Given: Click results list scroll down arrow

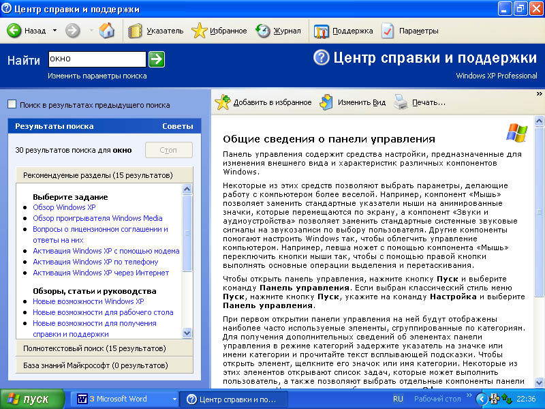Looking at the screenshot, I should (x=187, y=333).
